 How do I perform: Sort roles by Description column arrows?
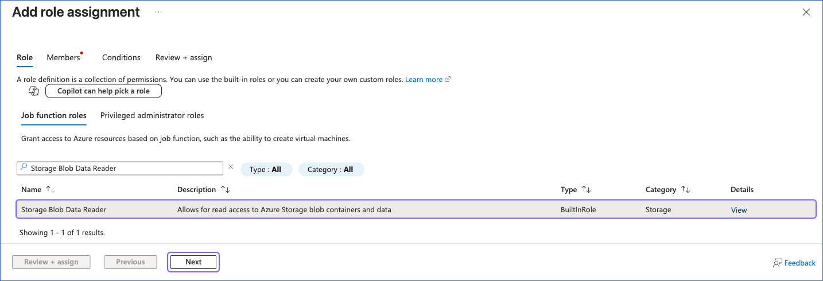225,189
